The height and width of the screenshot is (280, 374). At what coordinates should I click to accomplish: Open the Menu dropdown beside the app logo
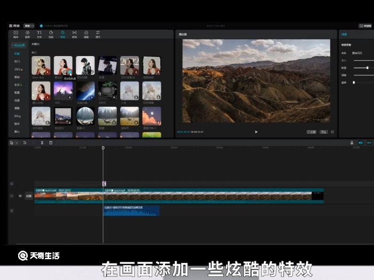click(29, 26)
